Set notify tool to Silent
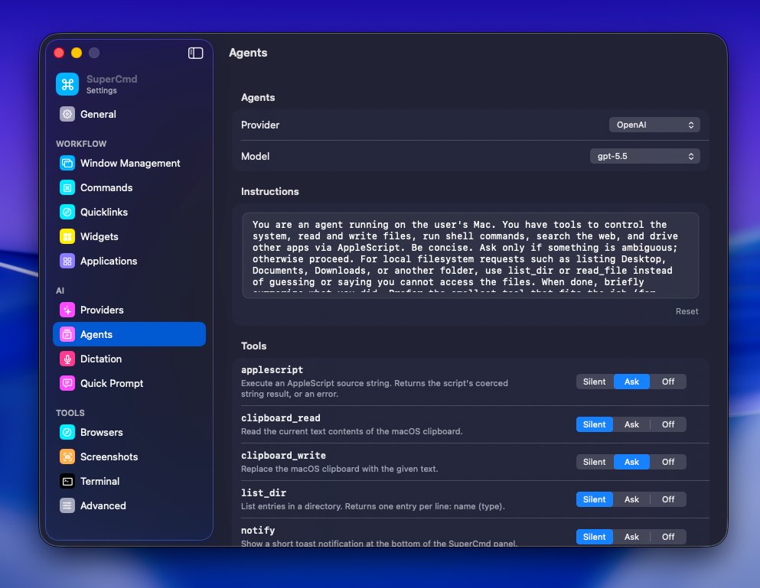Viewport: 760px width, 588px height. tap(594, 537)
